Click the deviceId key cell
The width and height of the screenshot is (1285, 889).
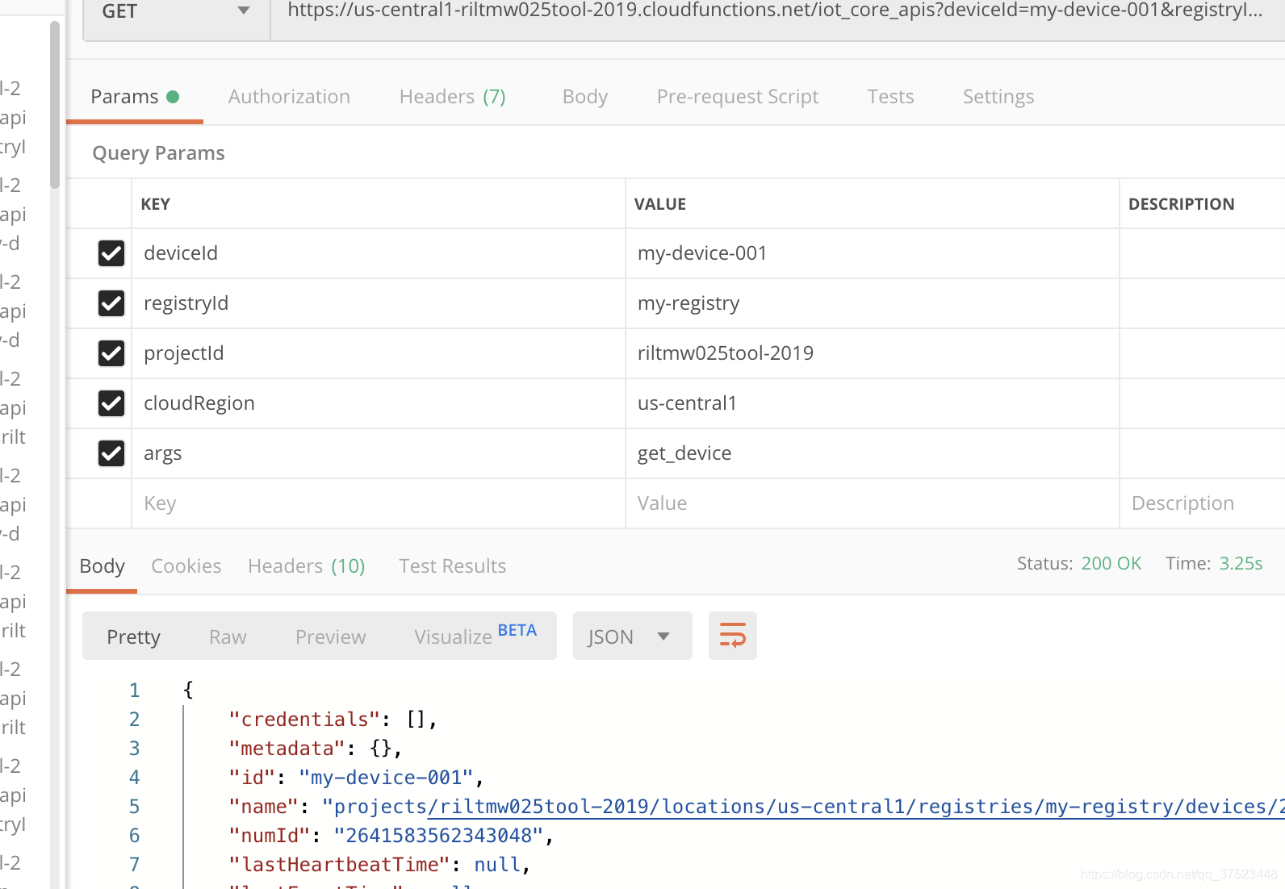pyautogui.click(x=379, y=253)
